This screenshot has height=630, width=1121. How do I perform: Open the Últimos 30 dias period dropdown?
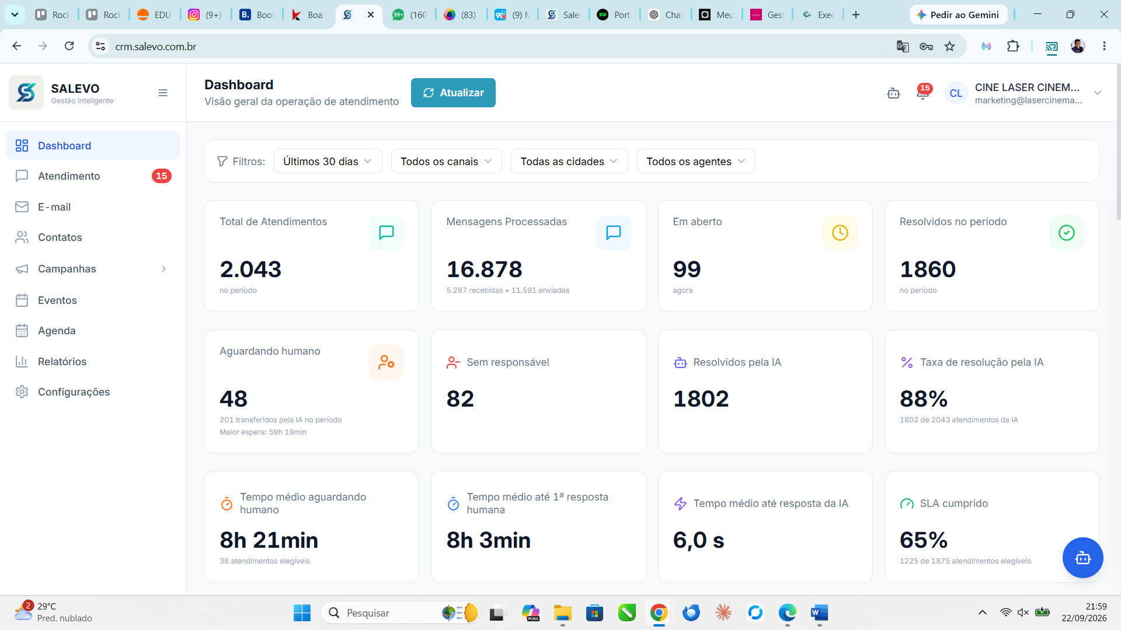[328, 161]
